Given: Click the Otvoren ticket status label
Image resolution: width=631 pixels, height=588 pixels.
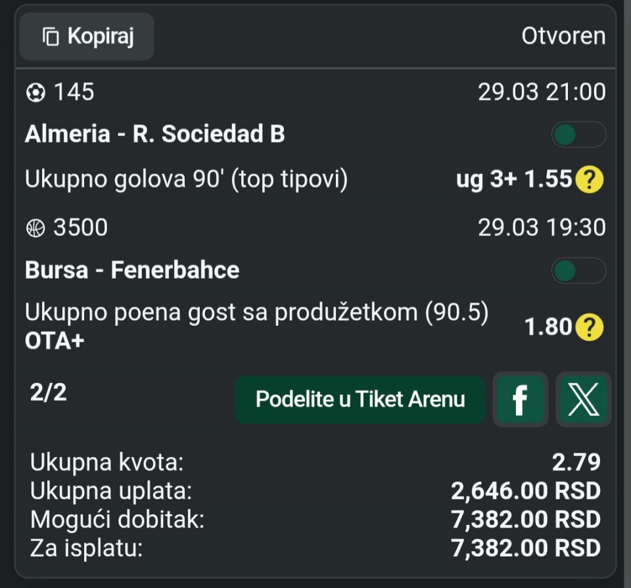Looking at the screenshot, I should tap(563, 36).
